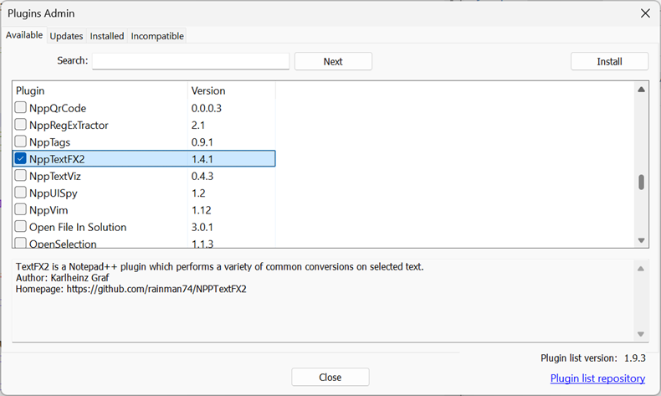This screenshot has height=396, width=661.
Task: Select the NppRegExTractor row name
Action: pos(69,126)
